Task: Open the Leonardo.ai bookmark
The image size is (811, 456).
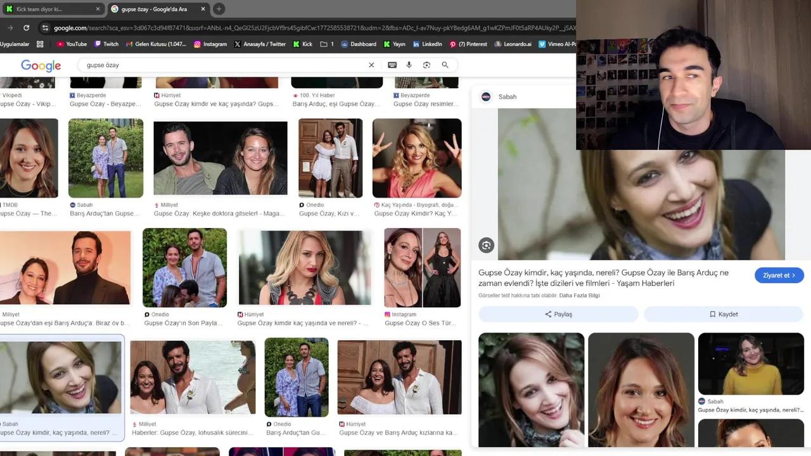Action: tap(513, 44)
